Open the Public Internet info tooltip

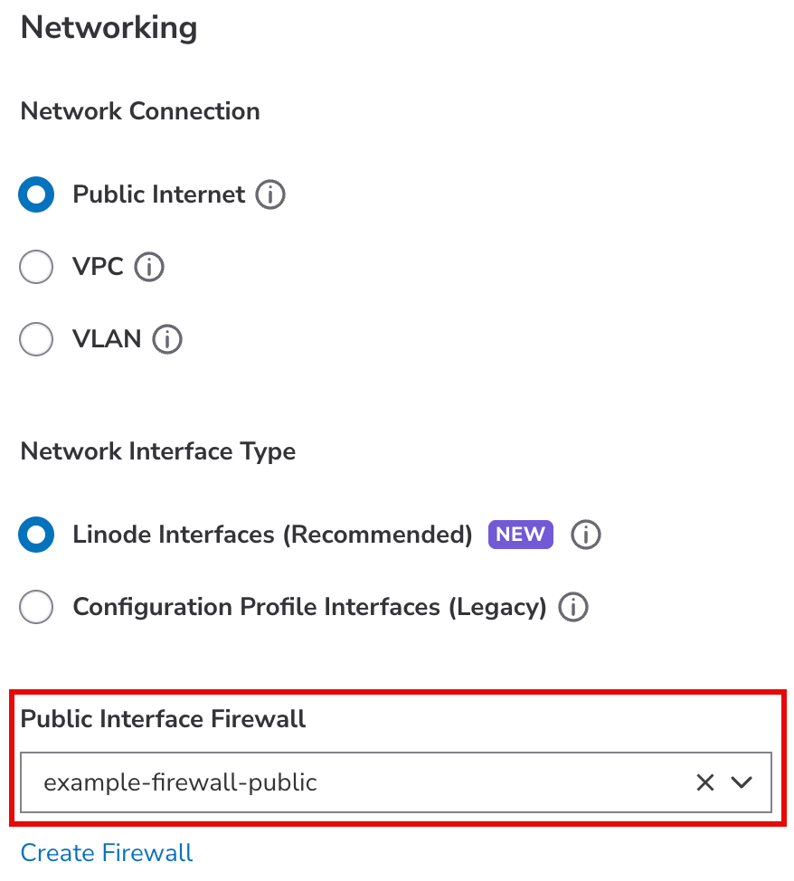(x=269, y=194)
